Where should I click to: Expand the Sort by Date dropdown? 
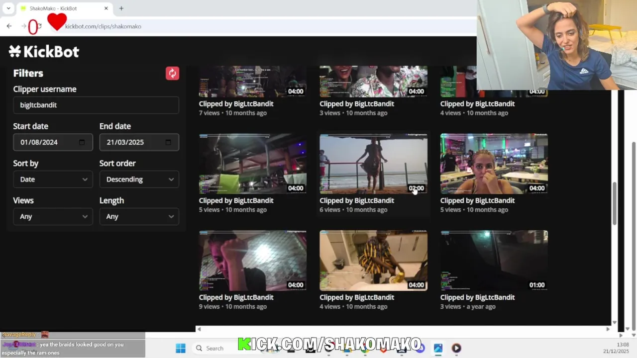point(53,179)
